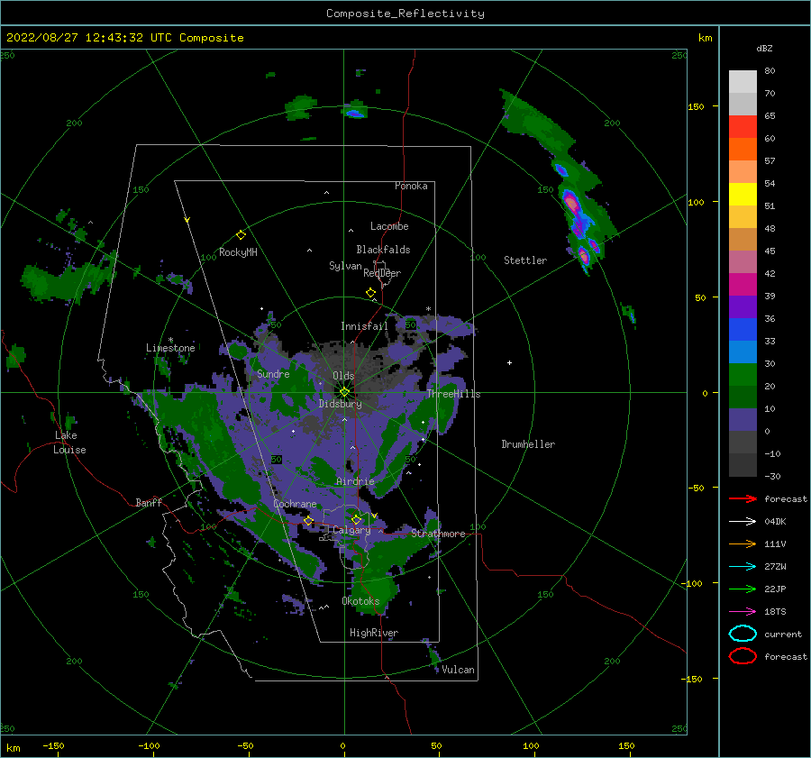Click the magenta 18TS arrow in legend
Screen dimensions: 811x758
click(x=743, y=612)
